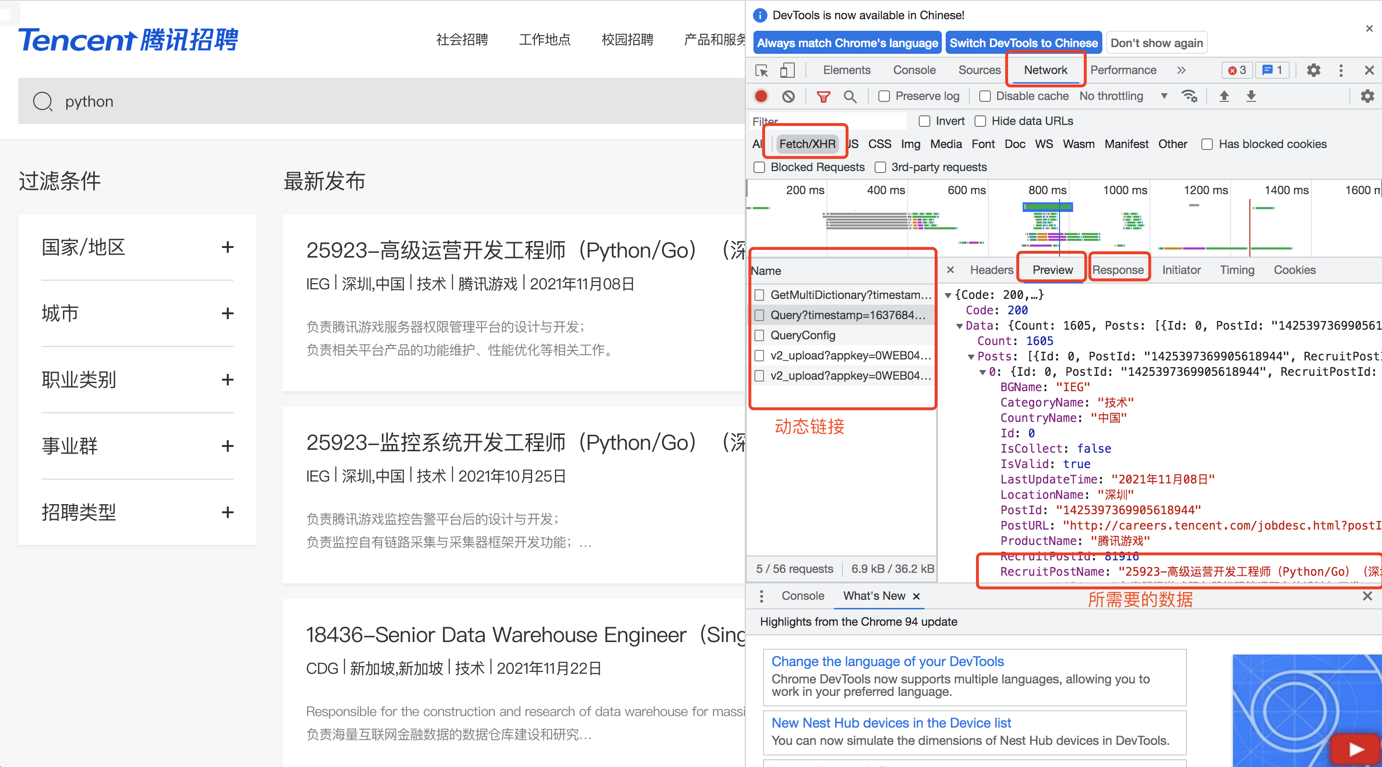The width and height of the screenshot is (1382, 767).
Task: Tick the checkbox next to GetMultiDictionary request
Action: (759, 295)
